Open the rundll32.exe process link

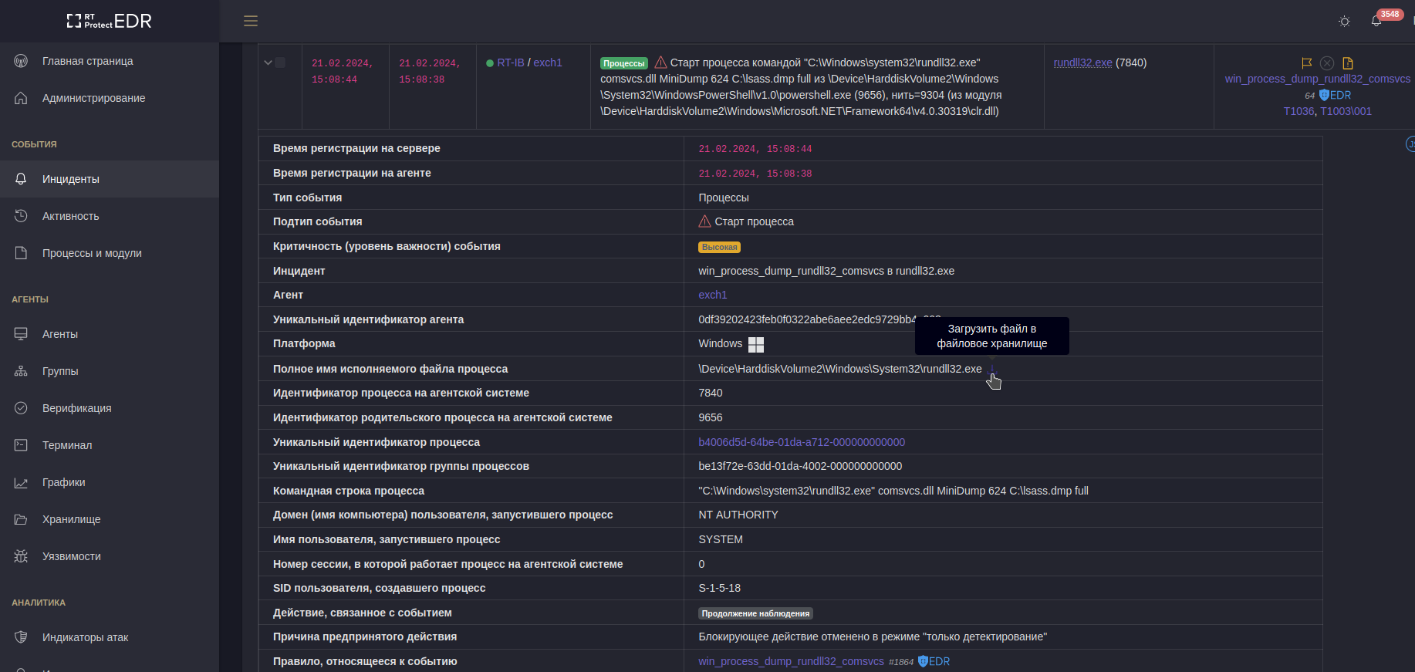tap(1082, 62)
